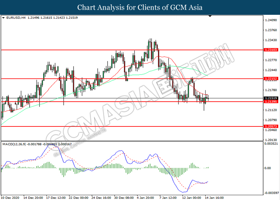Click the EURUSD,H4 dropdown triangle
280x200 pixels.
3,18
